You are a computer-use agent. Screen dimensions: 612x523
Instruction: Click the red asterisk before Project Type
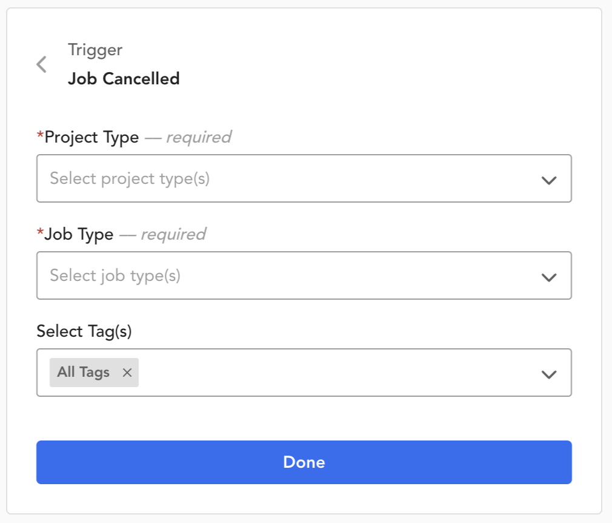(40, 135)
